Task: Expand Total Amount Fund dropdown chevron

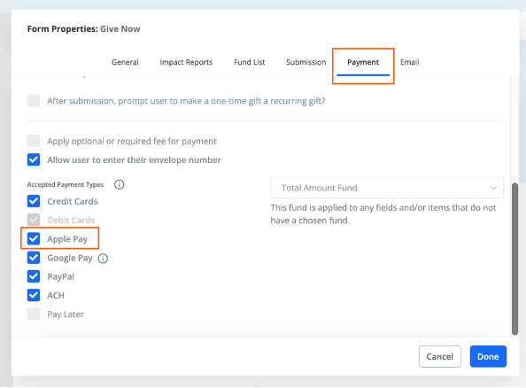Action: (493, 188)
